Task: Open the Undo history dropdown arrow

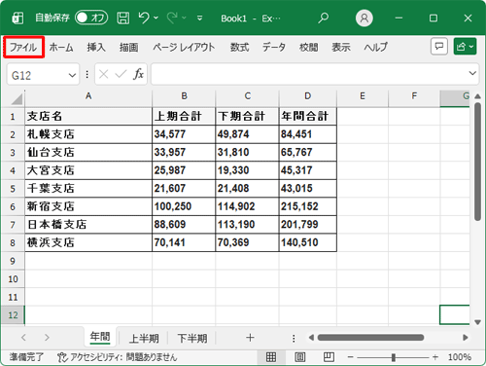Action: click(156, 18)
